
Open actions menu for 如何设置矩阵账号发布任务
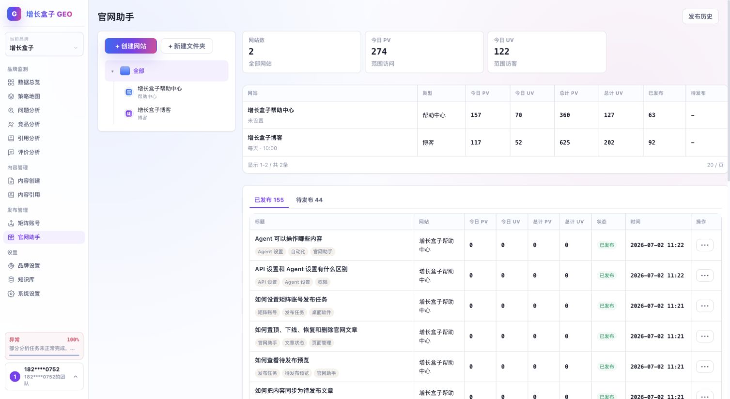click(x=705, y=306)
